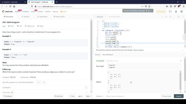Open the user profile avatar menu
186x104 pixels.
[x=181, y=12]
